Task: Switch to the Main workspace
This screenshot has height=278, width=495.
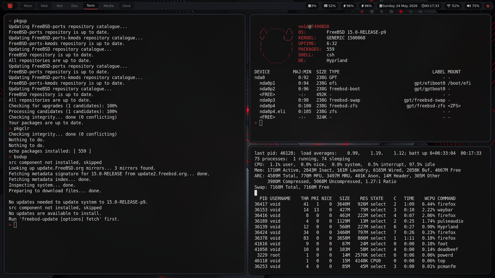Action: coord(28,6)
